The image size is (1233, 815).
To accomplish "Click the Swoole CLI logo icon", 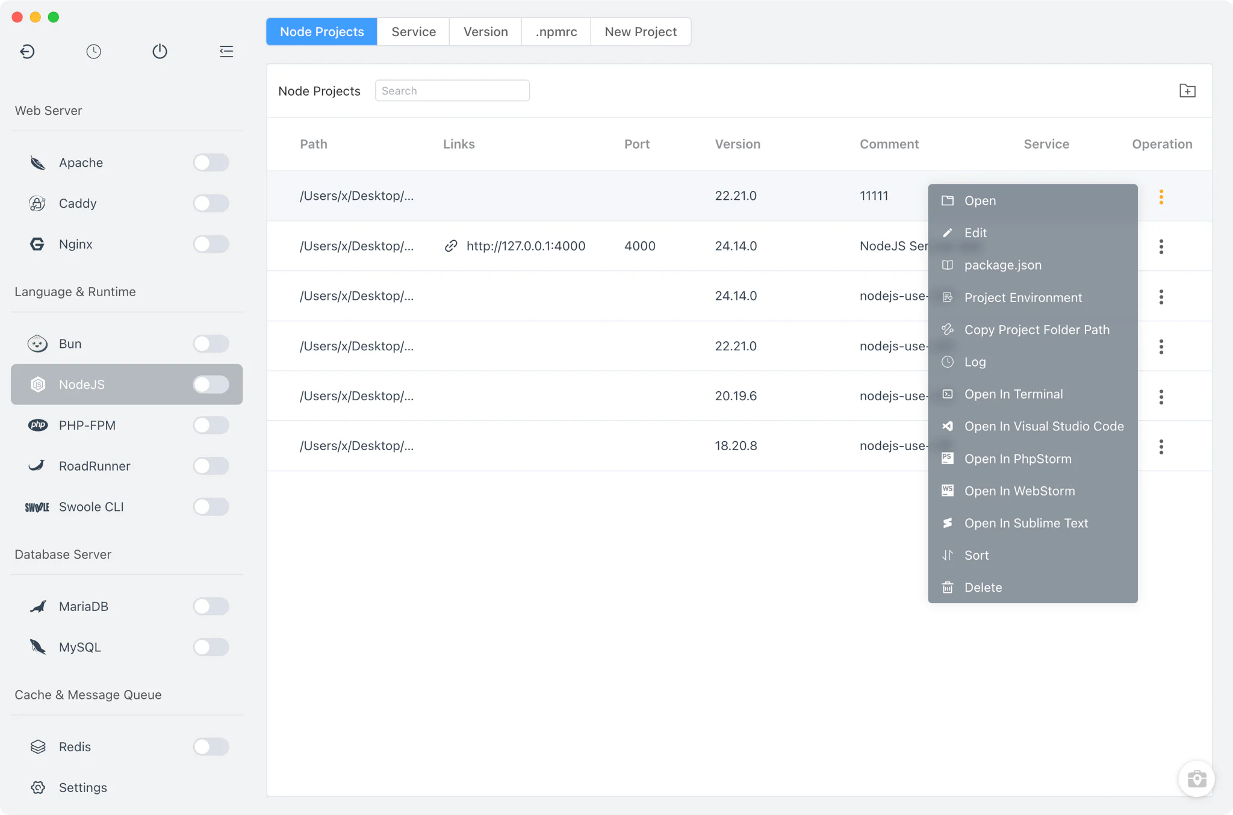I will pos(37,507).
